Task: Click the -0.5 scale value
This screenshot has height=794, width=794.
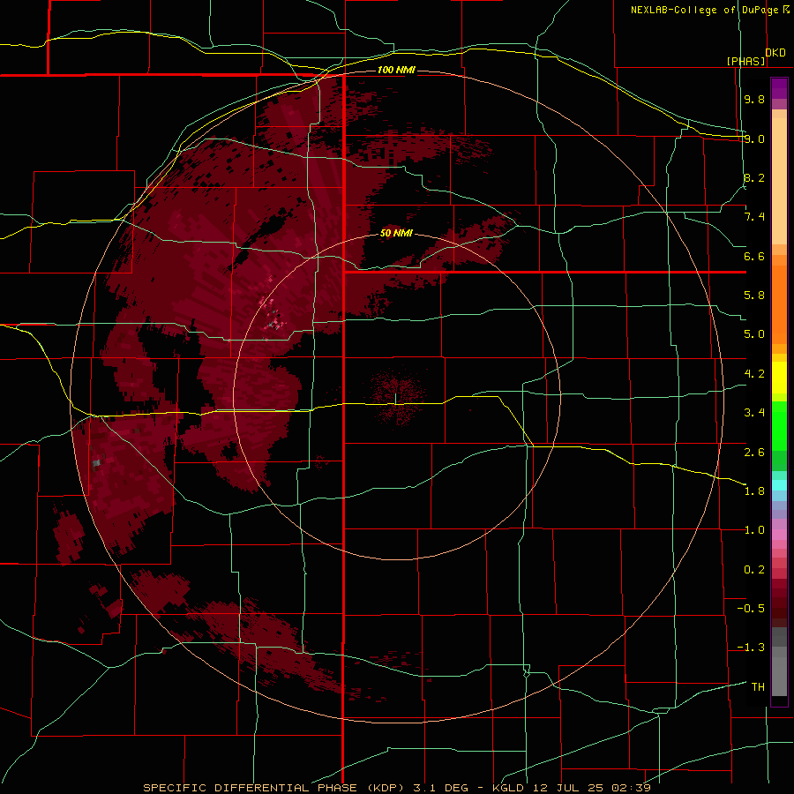Action: click(x=751, y=609)
